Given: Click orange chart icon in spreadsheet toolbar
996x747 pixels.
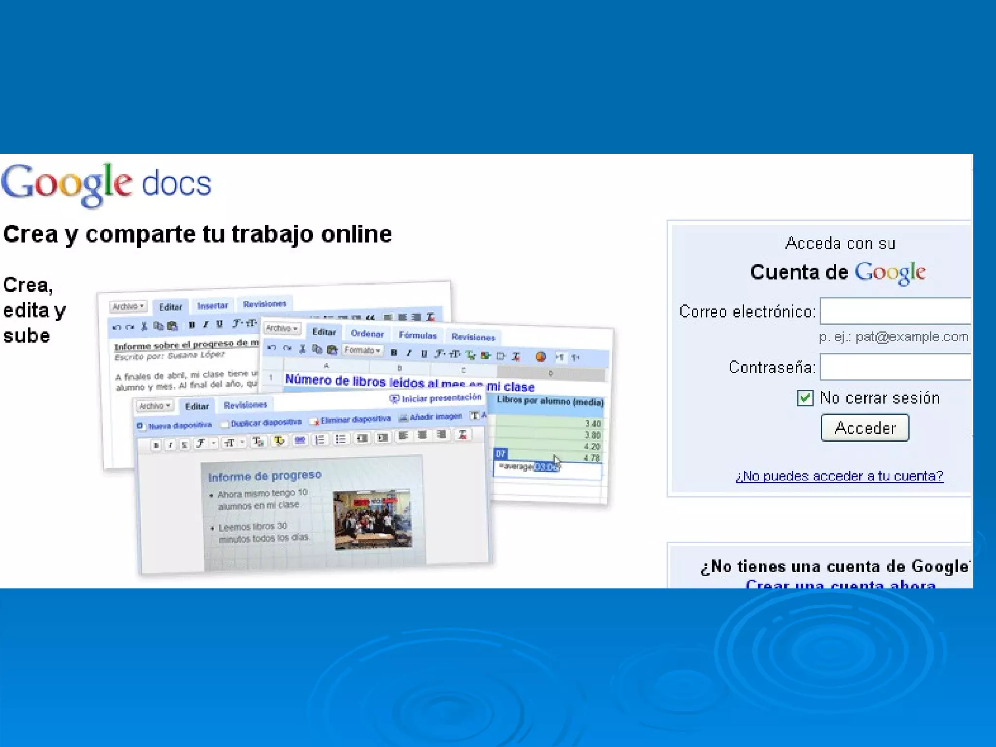Looking at the screenshot, I should 540,356.
